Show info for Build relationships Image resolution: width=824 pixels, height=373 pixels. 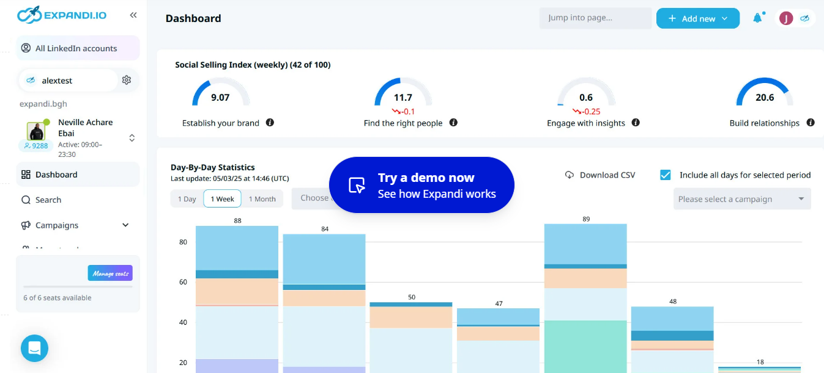point(811,122)
